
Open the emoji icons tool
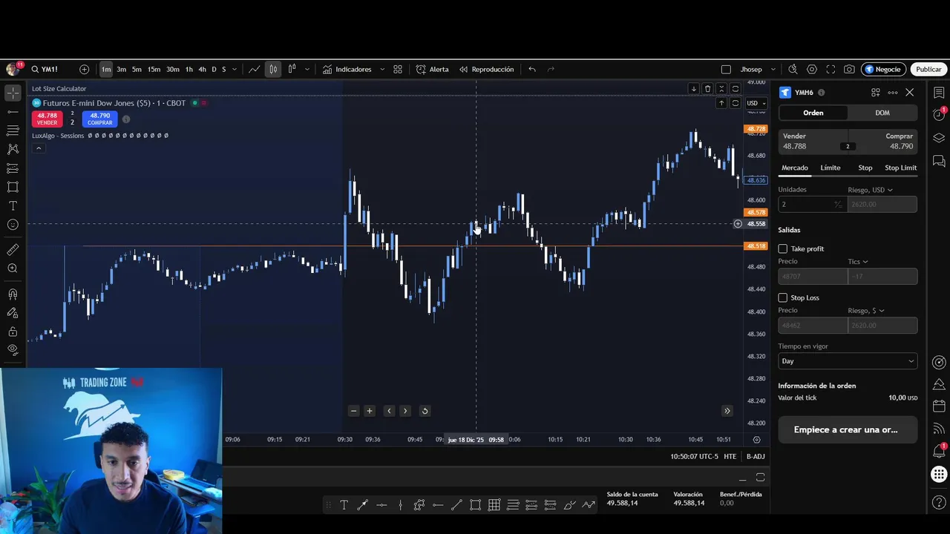pos(13,224)
